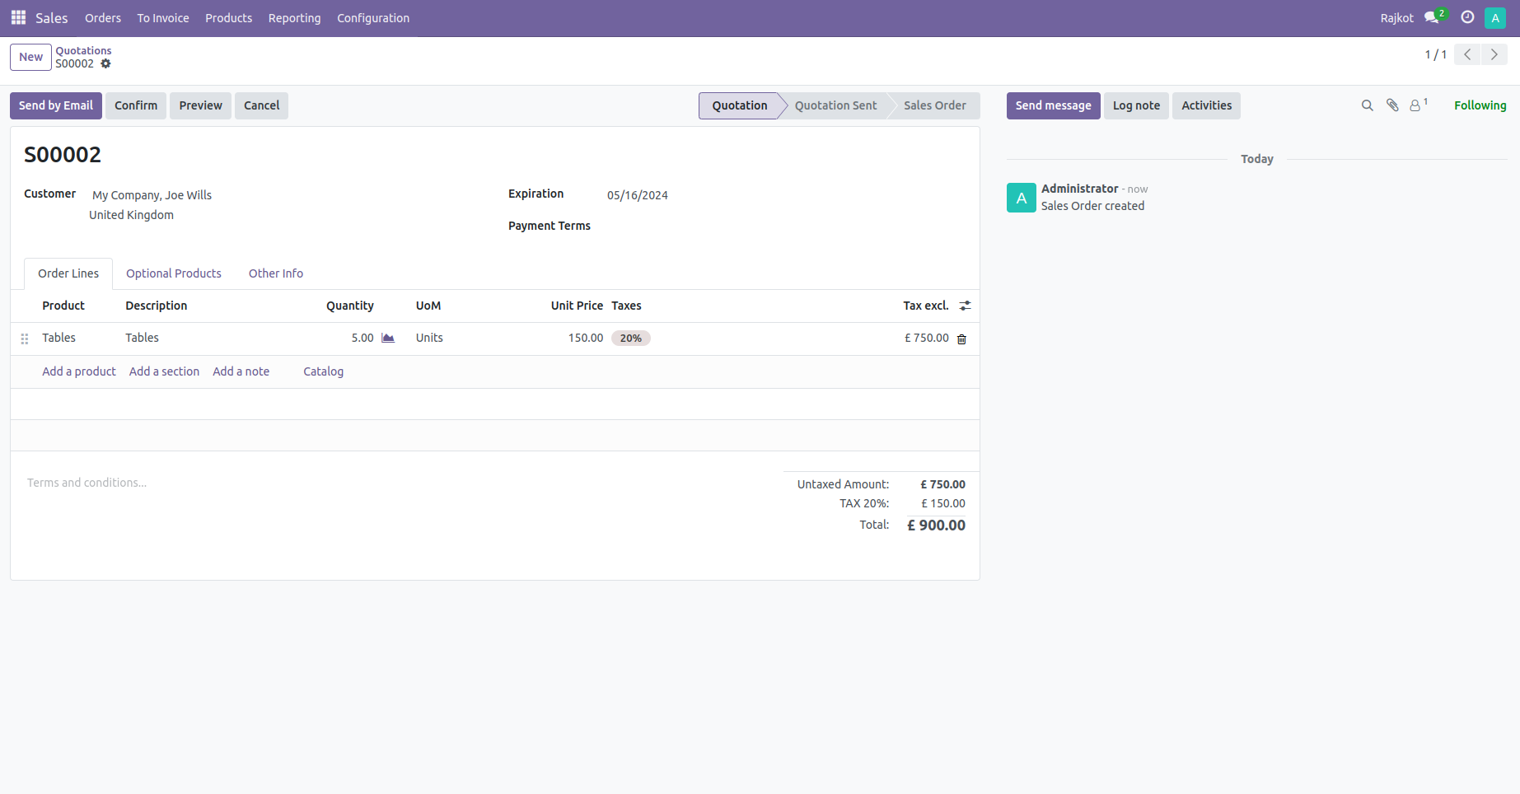Click the 20% tax badge on Tables line
Viewport: 1520px width, 794px height.
point(630,338)
